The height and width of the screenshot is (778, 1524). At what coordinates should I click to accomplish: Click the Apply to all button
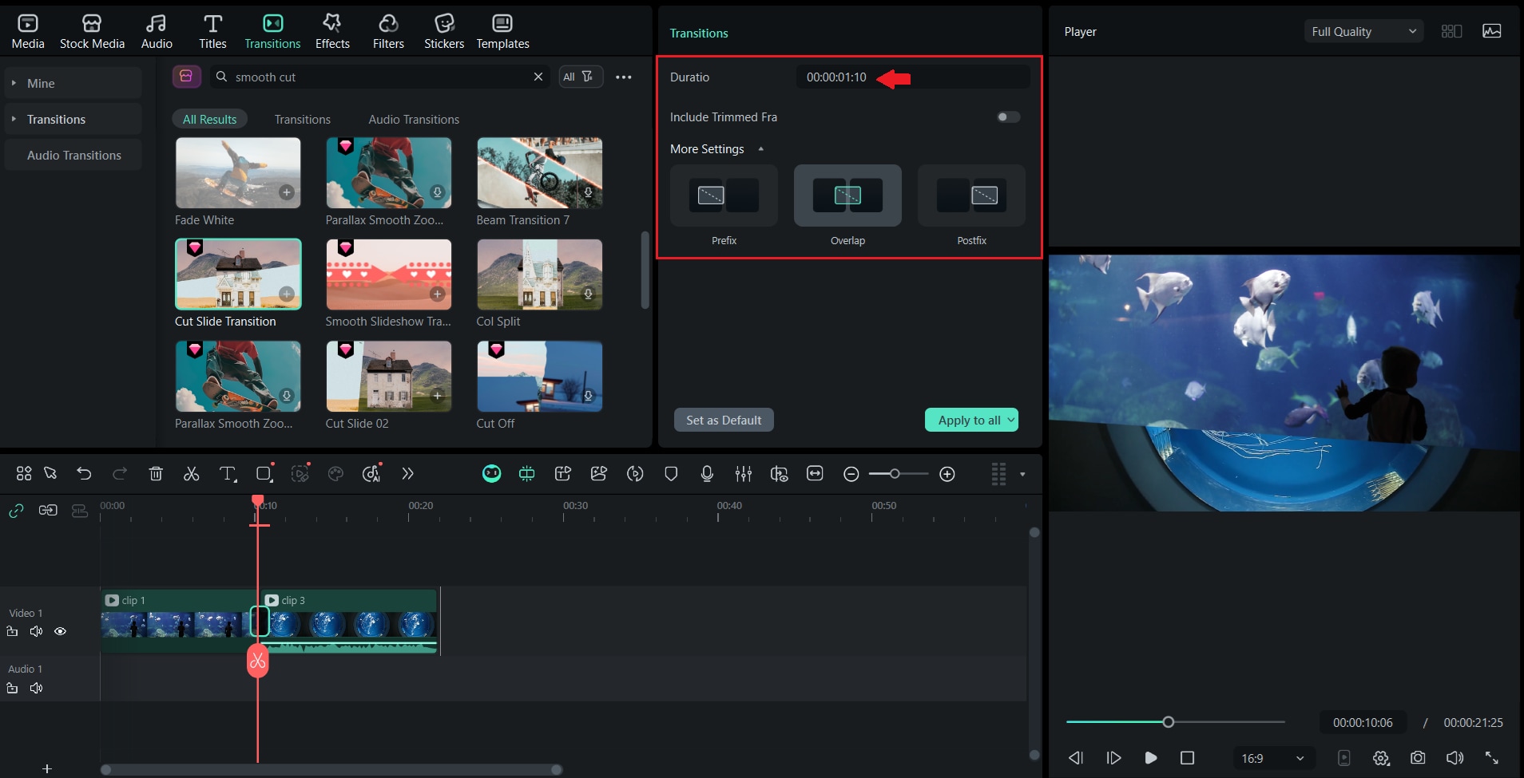click(x=969, y=421)
